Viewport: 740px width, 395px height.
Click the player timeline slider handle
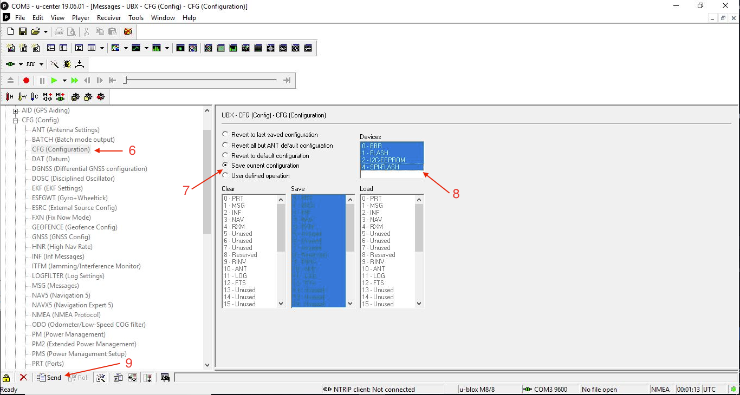click(126, 81)
